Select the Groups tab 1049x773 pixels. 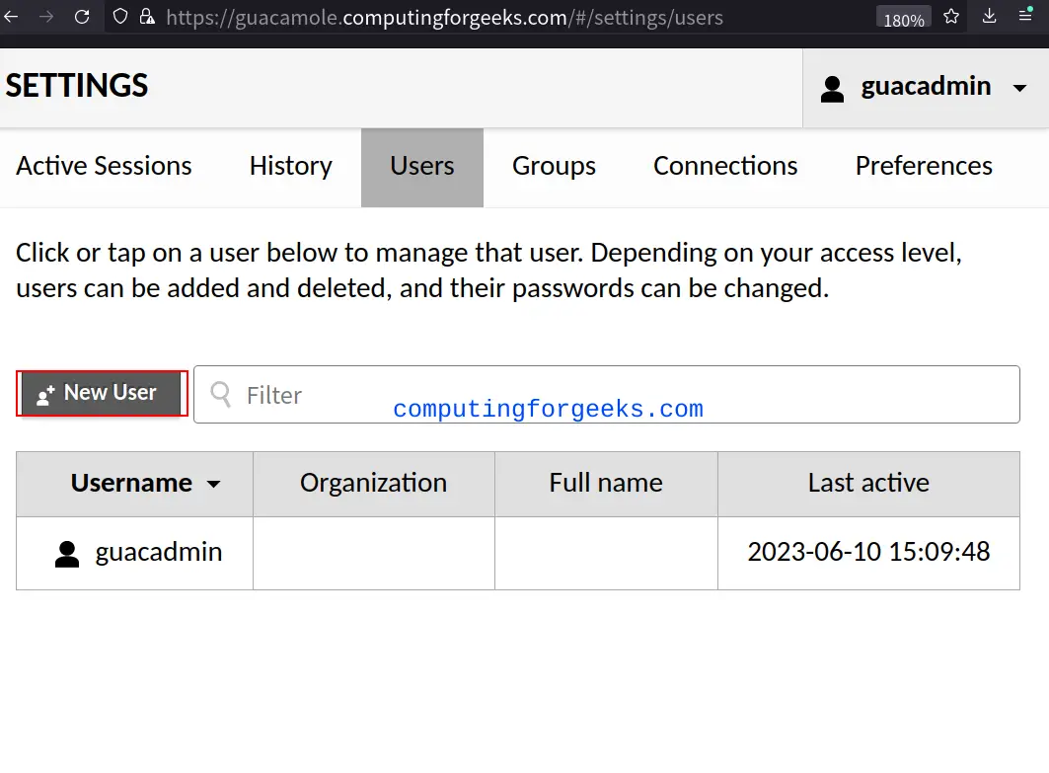point(554,166)
